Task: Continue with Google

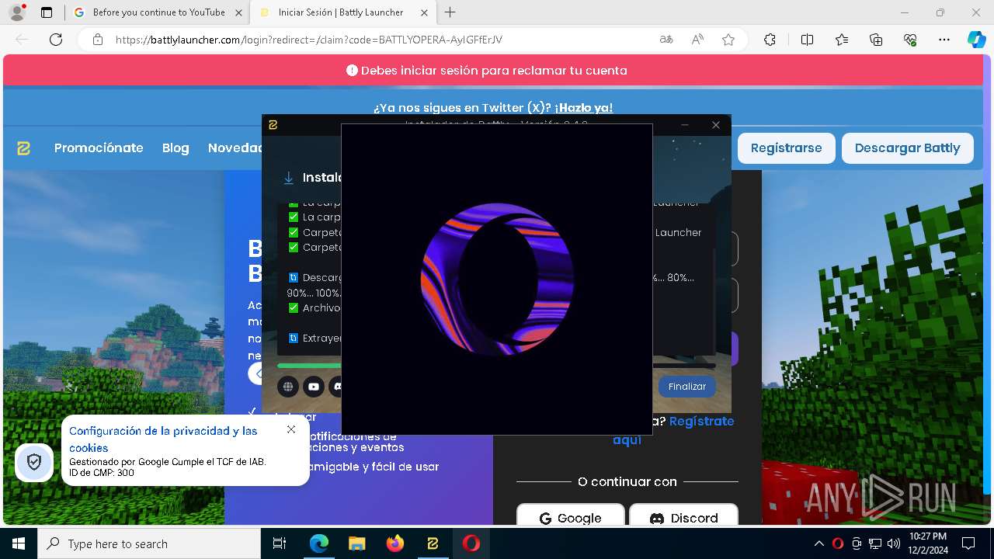Action: 571,518
